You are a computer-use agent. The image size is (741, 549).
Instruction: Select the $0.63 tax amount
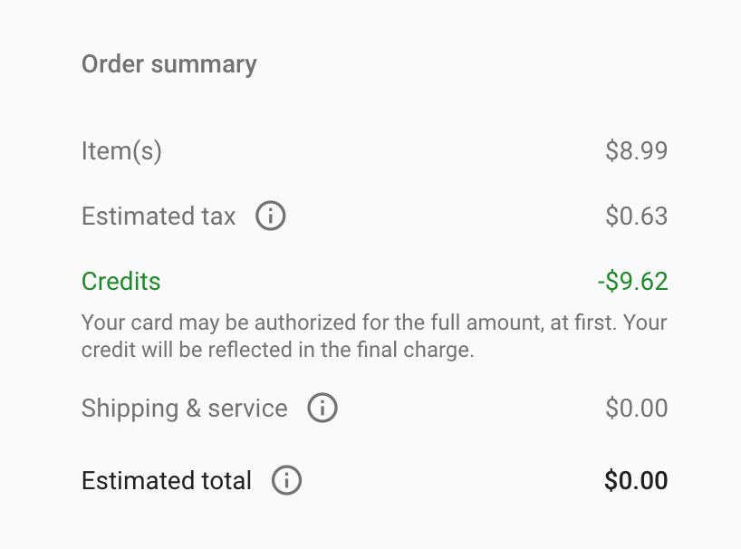coord(636,216)
